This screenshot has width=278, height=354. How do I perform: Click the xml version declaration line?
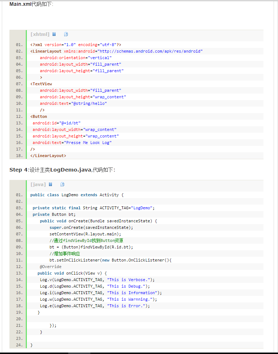75,45
